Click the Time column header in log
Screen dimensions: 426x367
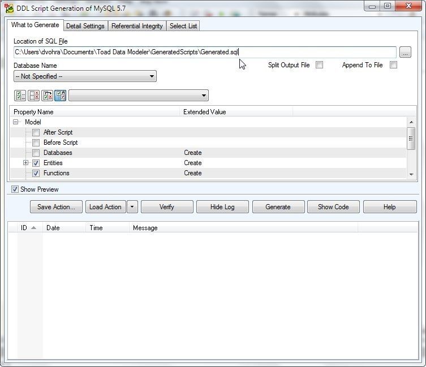click(x=107, y=228)
